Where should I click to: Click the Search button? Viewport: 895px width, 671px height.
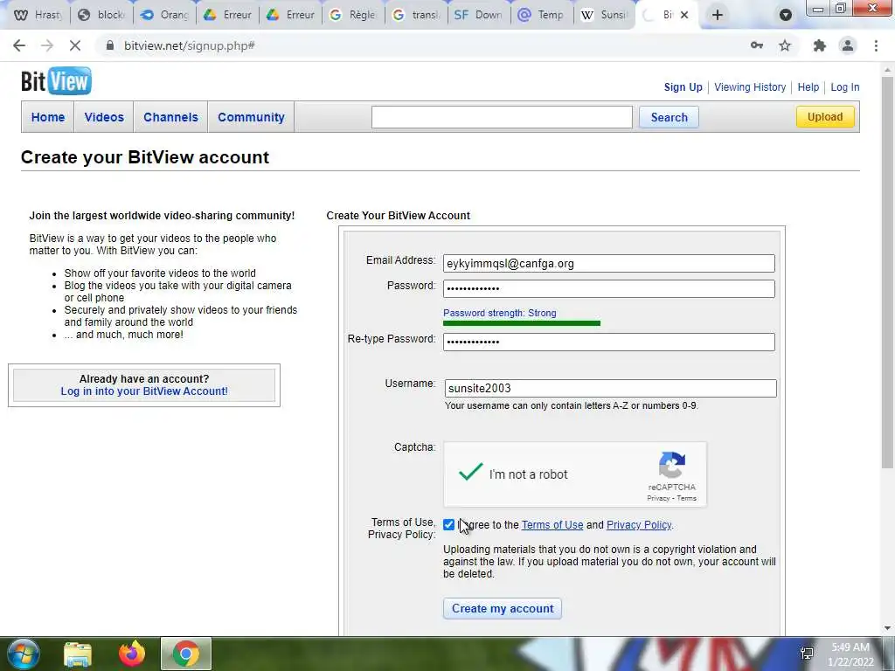pos(669,117)
